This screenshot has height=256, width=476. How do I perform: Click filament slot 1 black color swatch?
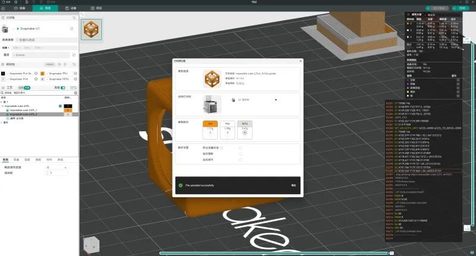[3, 74]
